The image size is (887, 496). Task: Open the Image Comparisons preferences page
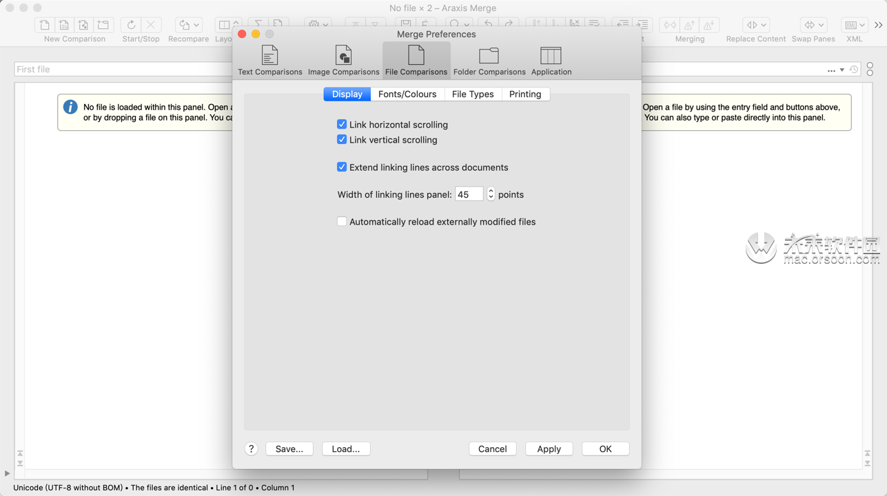[343, 60]
